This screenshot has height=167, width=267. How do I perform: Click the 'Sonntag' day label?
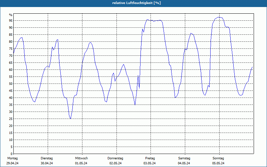(x=218, y=158)
